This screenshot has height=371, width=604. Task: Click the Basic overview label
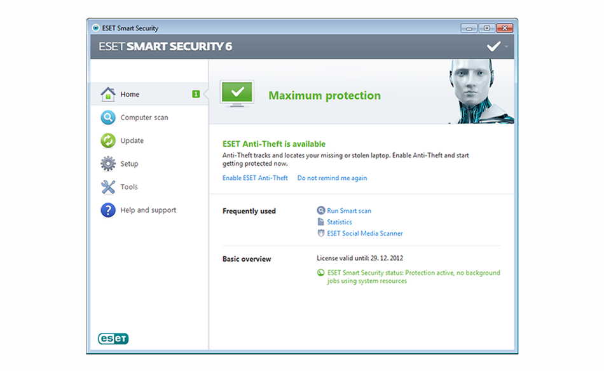(x=247, y=259)
